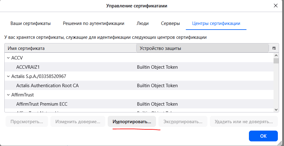Select the Серверы tab
This screenshot has width=284, height=146.
[x=170, y=23]
